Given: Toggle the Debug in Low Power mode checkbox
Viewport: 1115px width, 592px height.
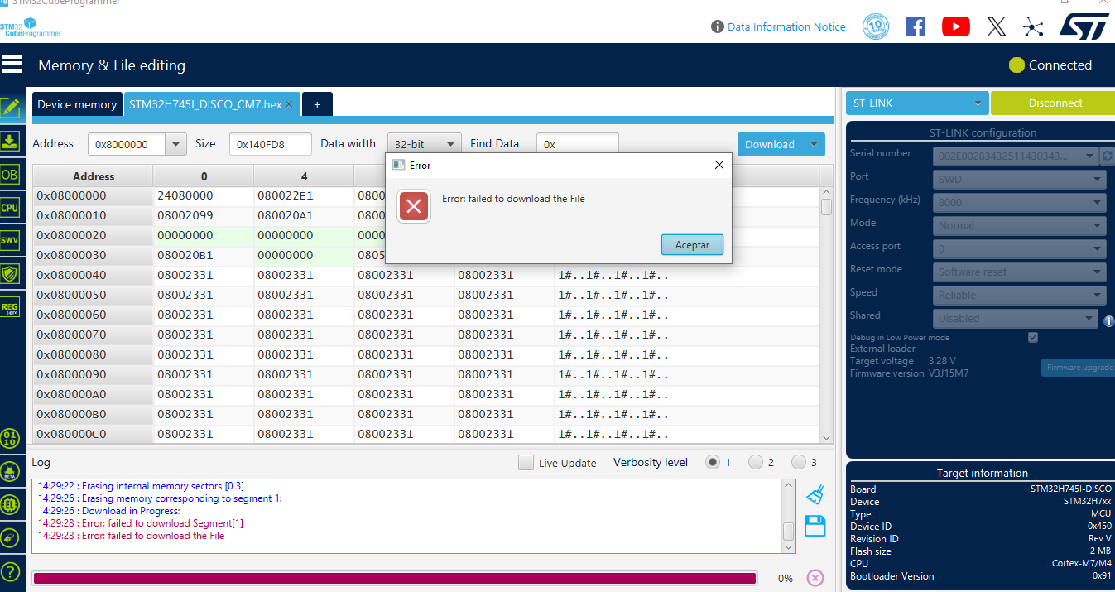Looking at the screenshot, I should click(x=1032, y=337).
